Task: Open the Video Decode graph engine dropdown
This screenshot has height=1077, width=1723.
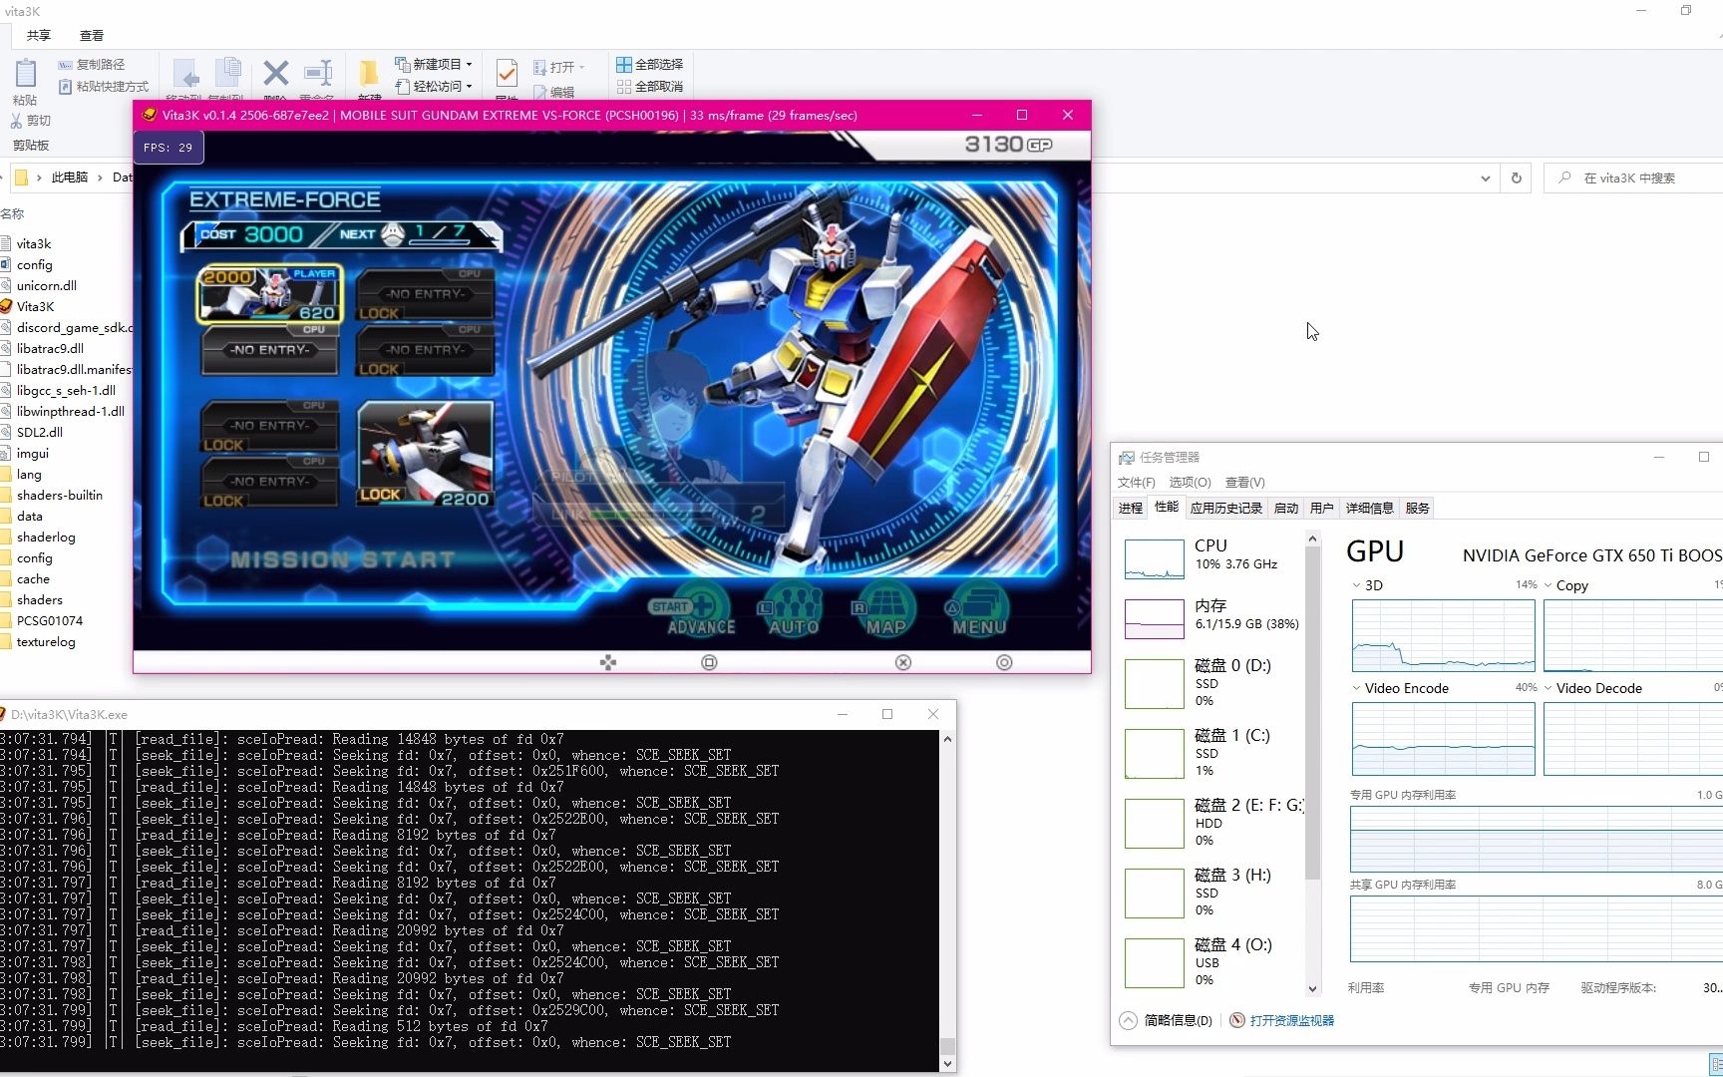Action: tap(1549, 688)
